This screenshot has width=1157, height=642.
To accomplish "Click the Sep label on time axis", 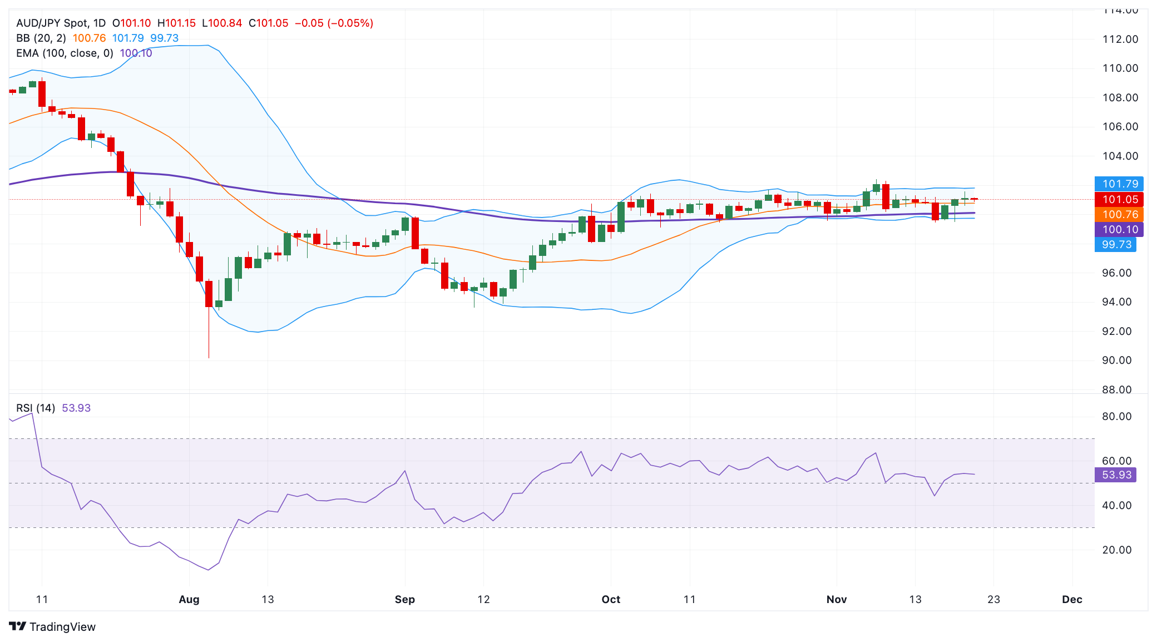I will (405, 599).
